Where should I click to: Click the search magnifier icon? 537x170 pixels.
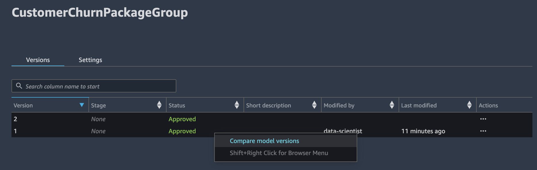19,86
